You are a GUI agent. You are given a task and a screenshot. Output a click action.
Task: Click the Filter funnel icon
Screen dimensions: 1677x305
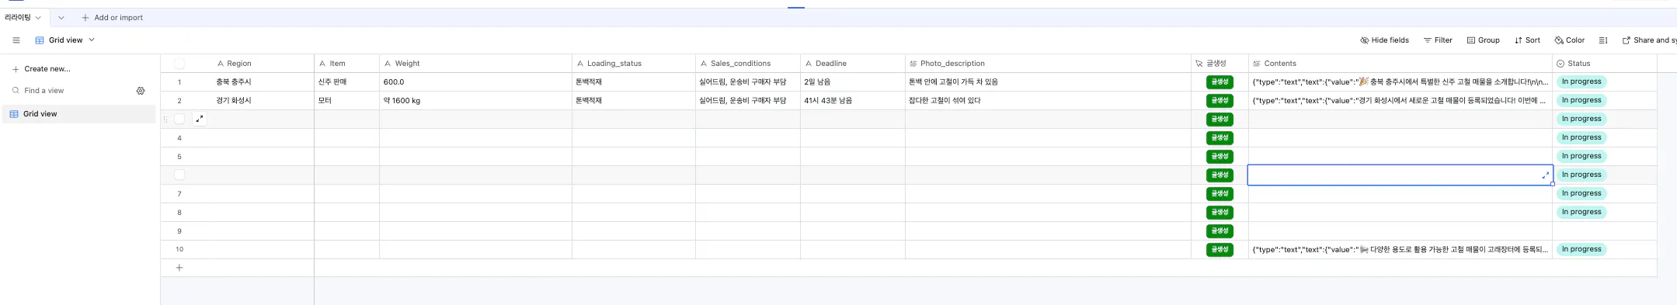click(x=1427, y=40)
